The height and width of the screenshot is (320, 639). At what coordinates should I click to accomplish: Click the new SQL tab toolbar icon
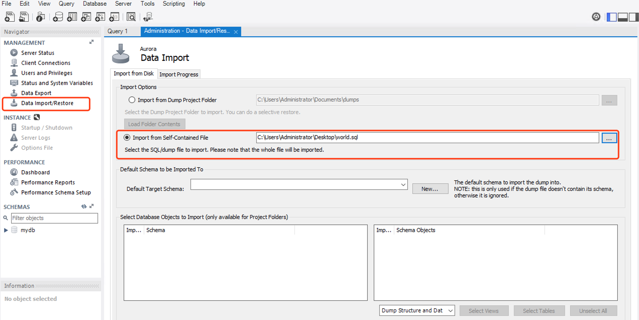(x=10, y=17)
